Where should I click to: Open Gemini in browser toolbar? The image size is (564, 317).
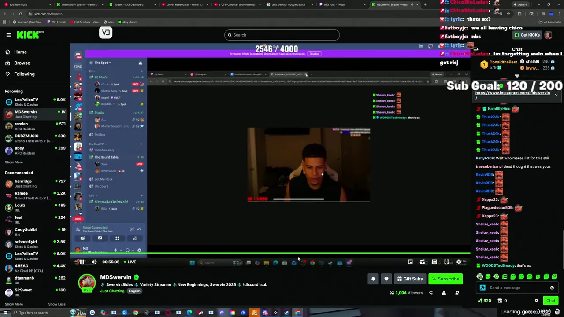[519, 4]
